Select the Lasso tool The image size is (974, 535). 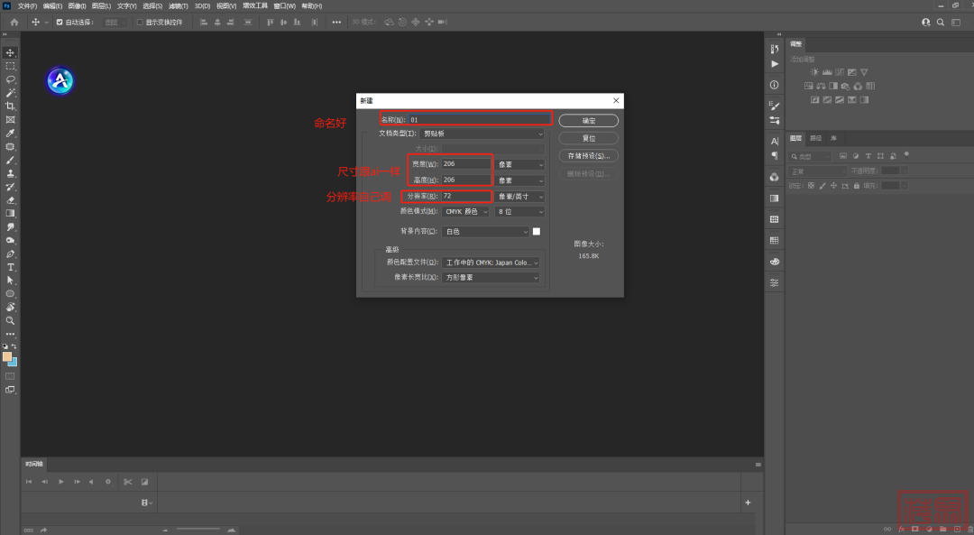[10, 79]
